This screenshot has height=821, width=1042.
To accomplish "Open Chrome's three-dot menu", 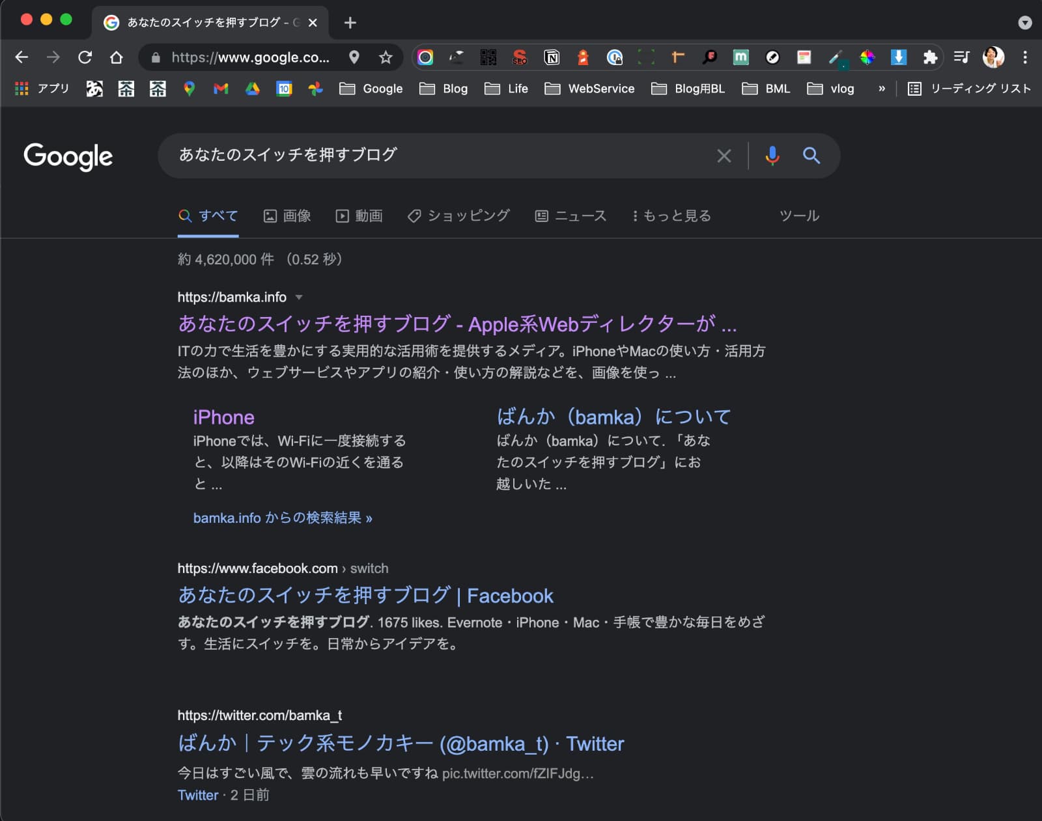I will [x=1025, y=57].
